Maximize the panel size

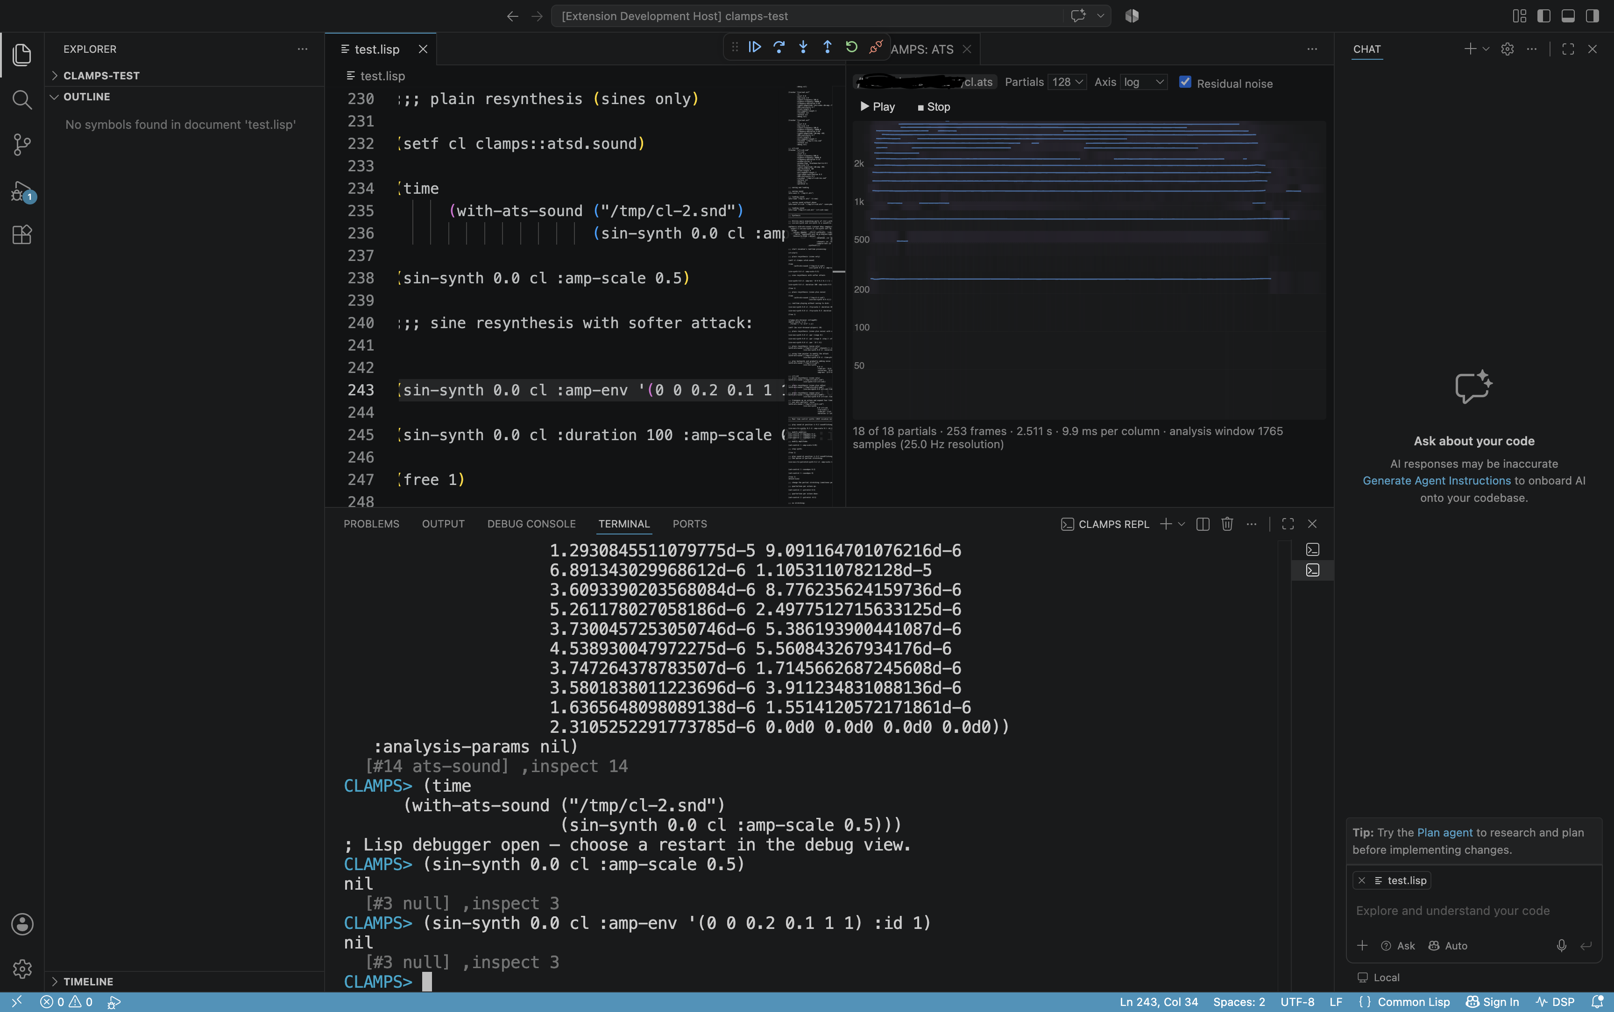tap(1288, 524)
